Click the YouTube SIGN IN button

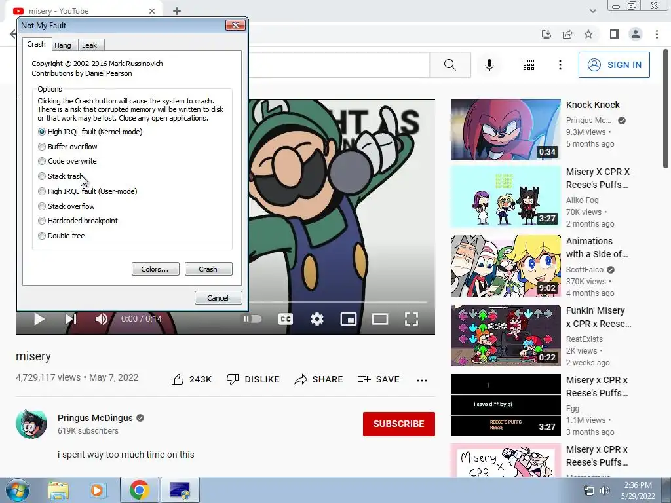(x=614, y=65)
